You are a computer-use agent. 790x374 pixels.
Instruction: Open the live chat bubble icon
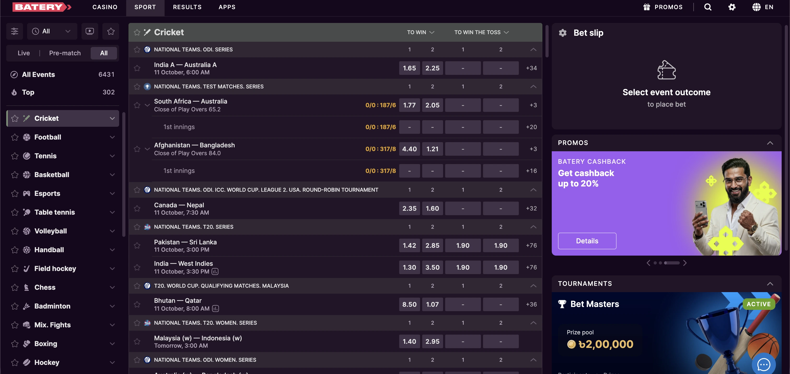tap(763, 364)
